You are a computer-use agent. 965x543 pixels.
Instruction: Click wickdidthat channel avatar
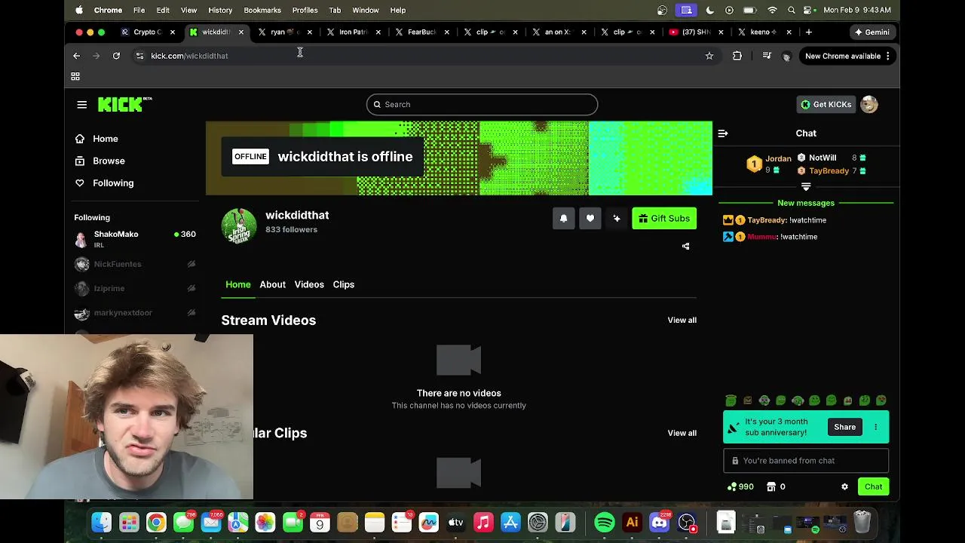tap(239, 225)
